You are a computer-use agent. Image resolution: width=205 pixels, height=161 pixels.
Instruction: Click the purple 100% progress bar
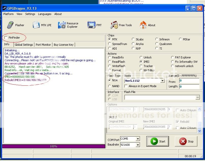pyautogui.click(x=54, y=146)
